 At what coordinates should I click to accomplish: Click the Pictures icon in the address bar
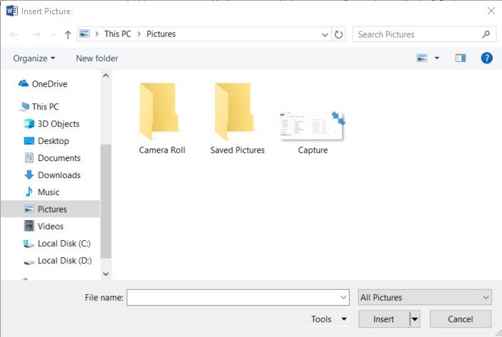click(x=85, y=33)
